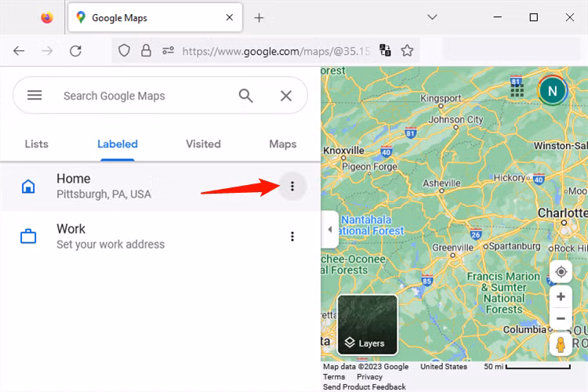Open Firefox list all tabs dropdown
This screenshot has width=588, height=392.
pos(432,17)
